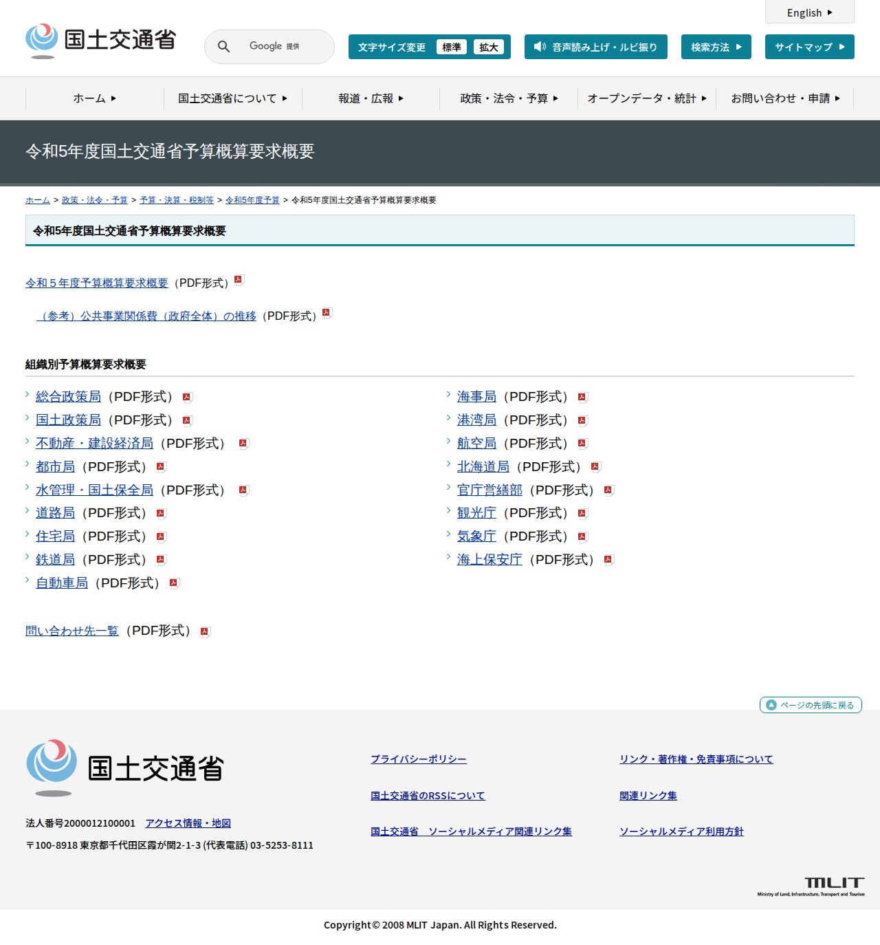Click the PDF icon after 令和５年度予算概算要求概要
Image resolution: width=880 pixels, height=945 pixels.
[239, 280]
